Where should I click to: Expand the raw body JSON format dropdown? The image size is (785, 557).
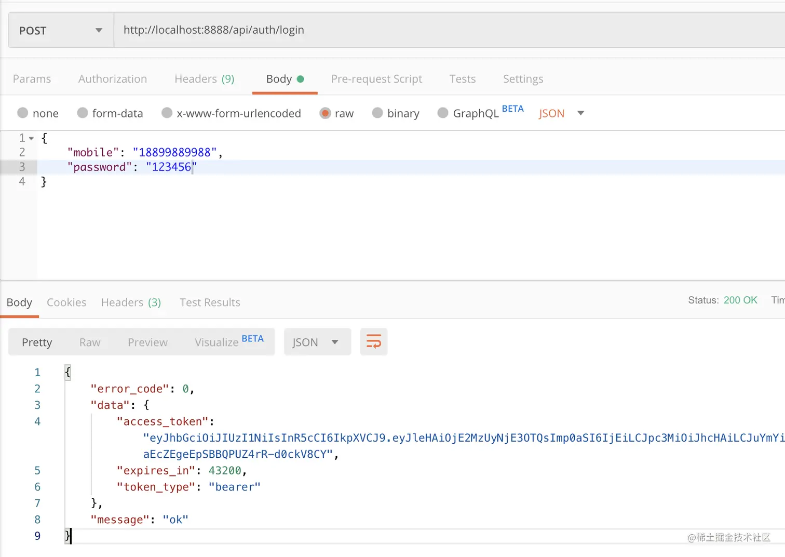580,113
